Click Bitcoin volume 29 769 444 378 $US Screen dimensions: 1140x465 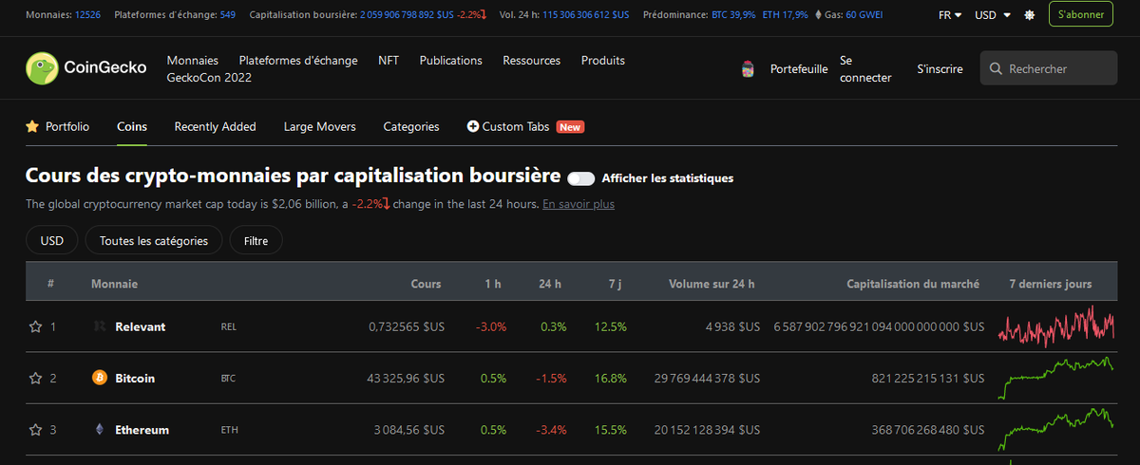point(708,378)
